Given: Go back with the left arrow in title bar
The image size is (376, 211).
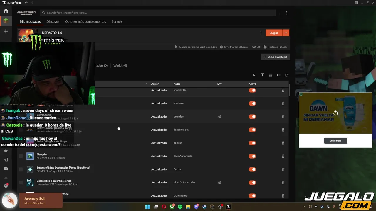Looking at the screenshot, I should pos(26,3).
